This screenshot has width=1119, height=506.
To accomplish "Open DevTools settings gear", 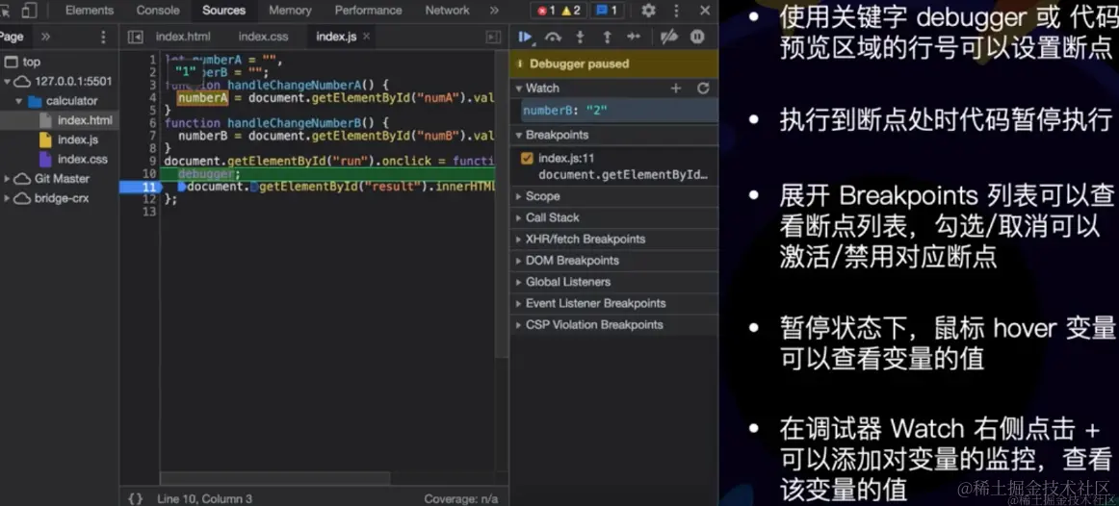I will (648, 11).
